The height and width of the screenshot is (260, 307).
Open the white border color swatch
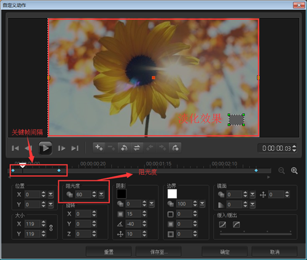[x=172, y=194]
